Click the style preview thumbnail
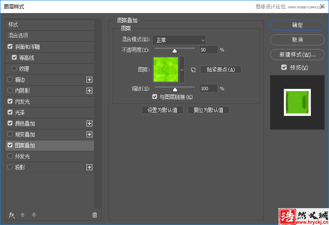 [297, 102]
